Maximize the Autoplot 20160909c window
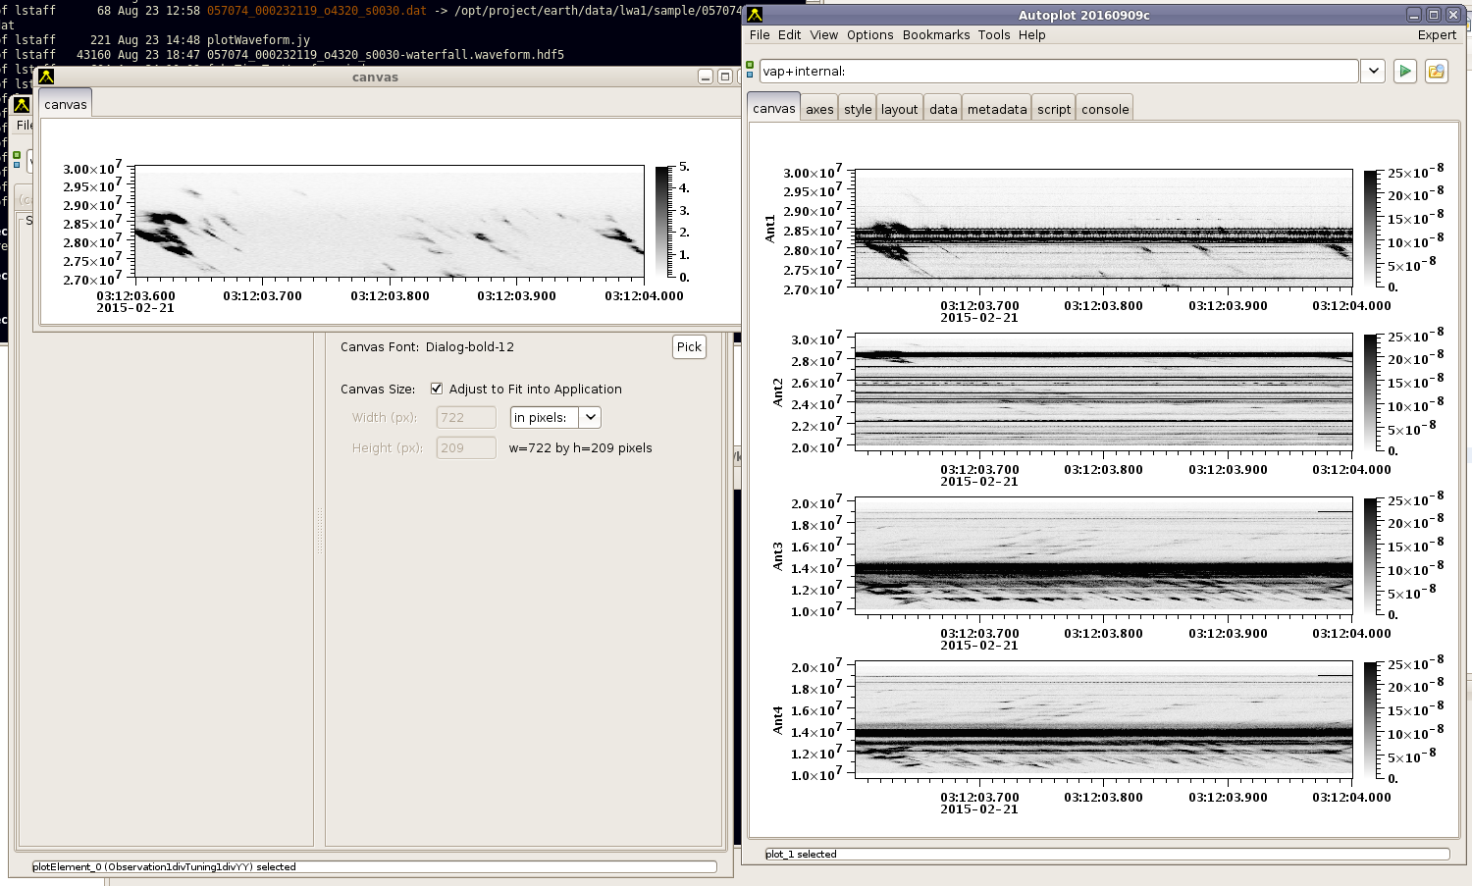Image resolution: width=1472 pixels, height=886 pixels. [1434, 15]
